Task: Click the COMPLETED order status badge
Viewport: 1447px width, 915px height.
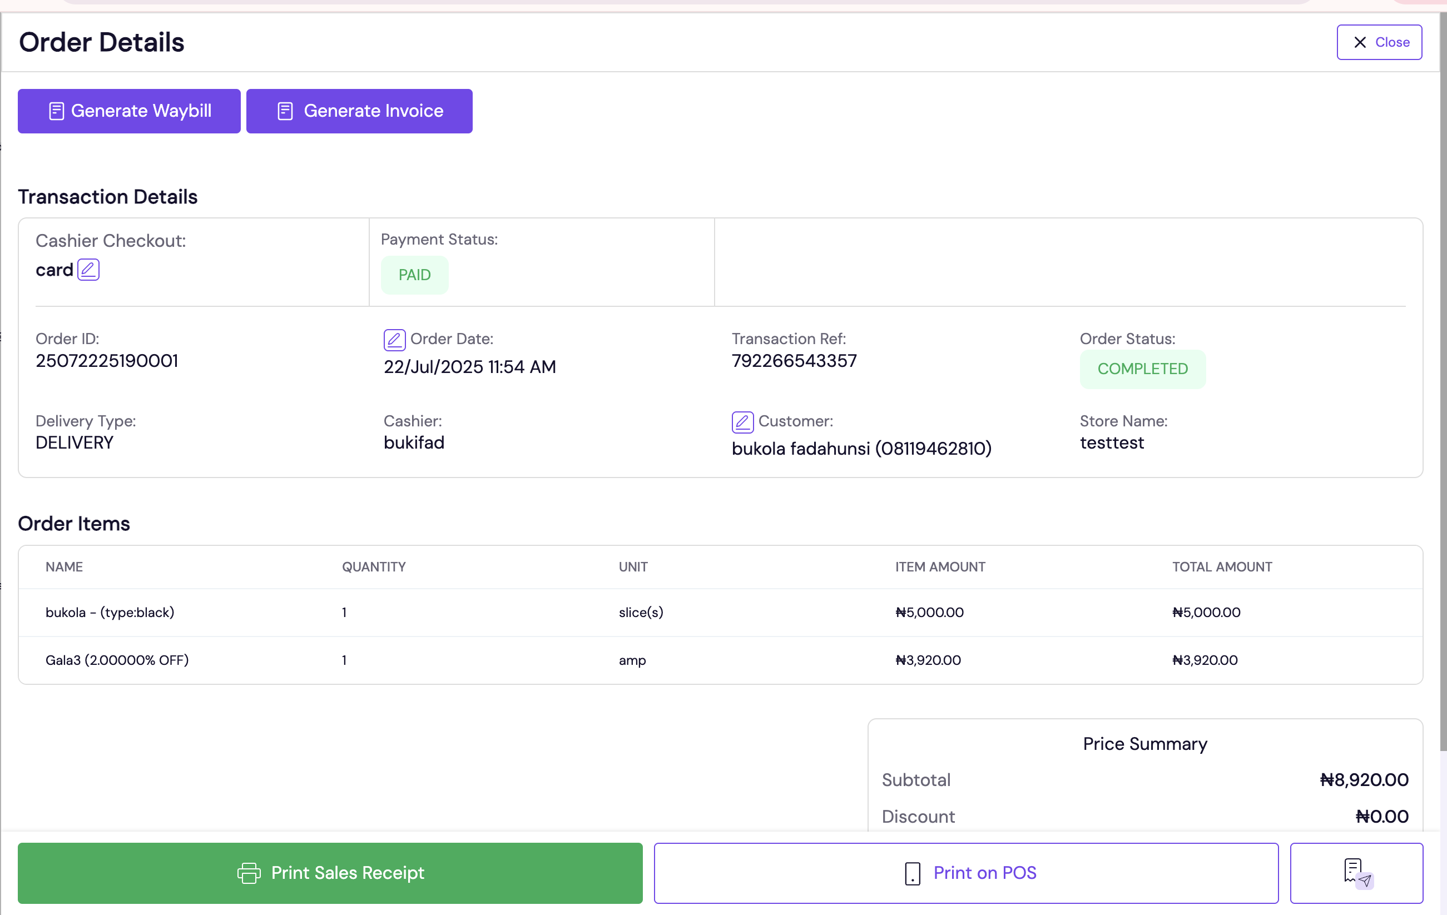Action: (x=1142, y=369)
